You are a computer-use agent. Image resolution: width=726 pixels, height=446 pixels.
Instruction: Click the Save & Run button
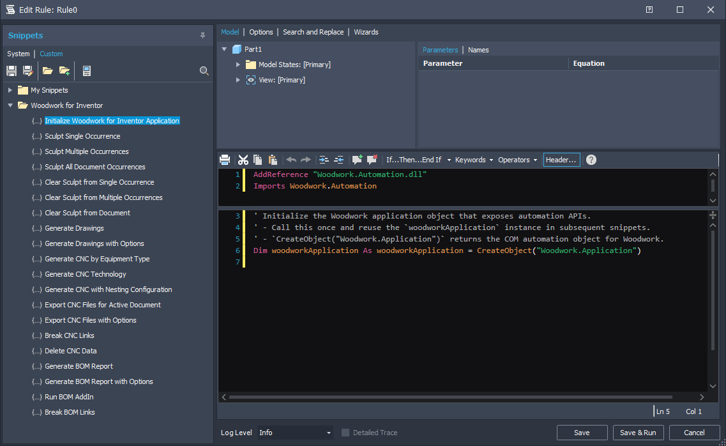[x=638, y=433]
